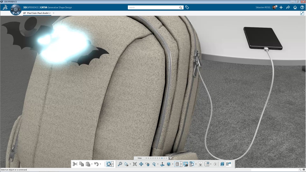The height and width of the screenshot is (172, 306).
Task: Expand the Undo history dropdown arrow
Action: (100, 164)
